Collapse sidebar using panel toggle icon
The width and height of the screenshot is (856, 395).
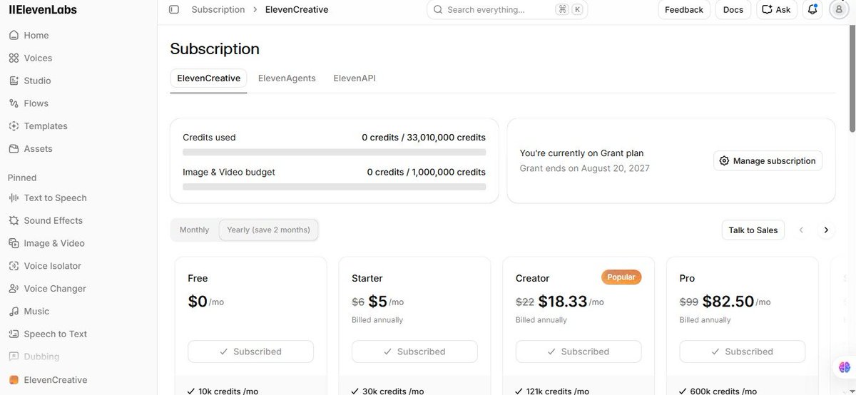[174, 10]
